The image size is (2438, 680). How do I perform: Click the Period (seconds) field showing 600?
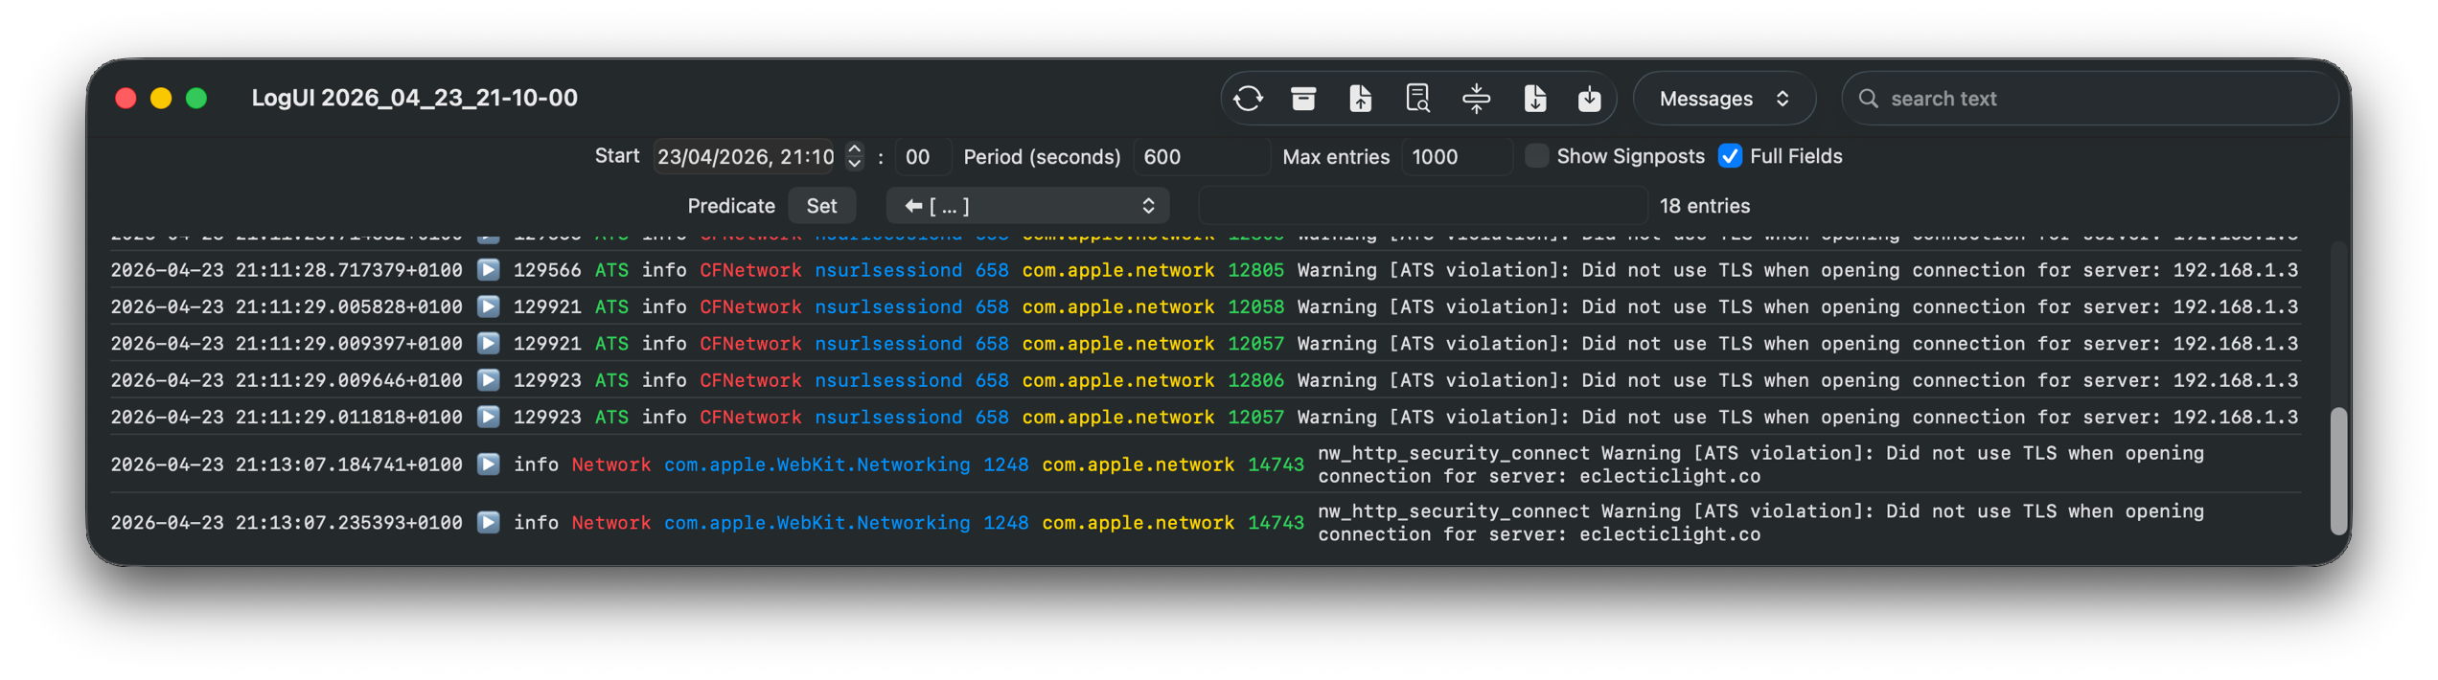point(1200,157)
